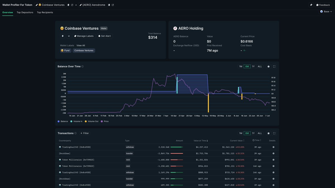Toggle the Volume Out legend series

coord(92,122)
